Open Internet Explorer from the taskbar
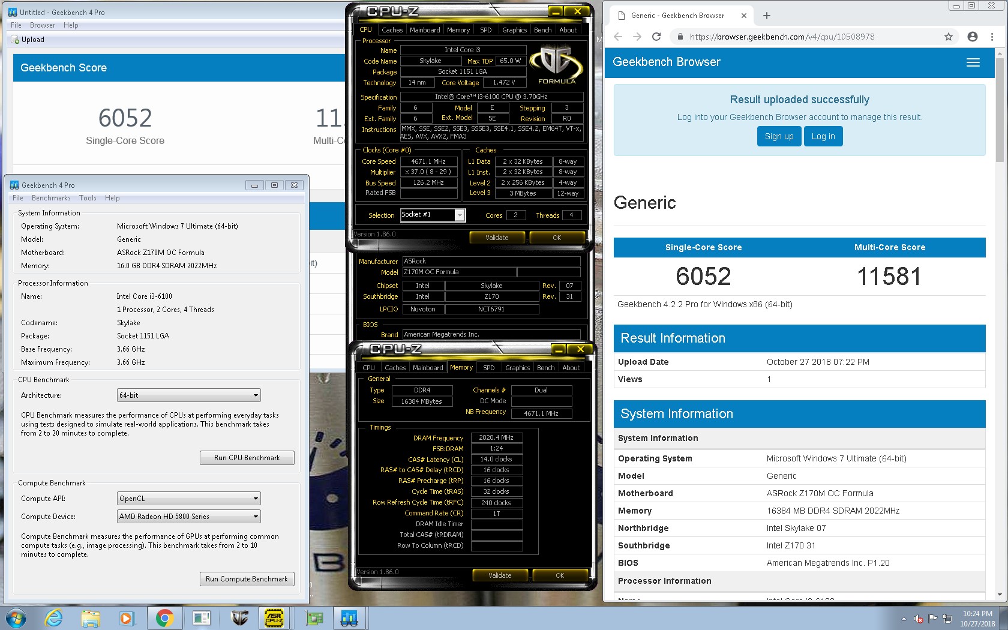Screen dimensions: 1008x630 (x=54, y=618)
